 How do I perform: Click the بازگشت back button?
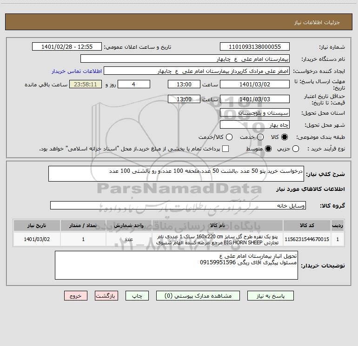tap(106, 296)
